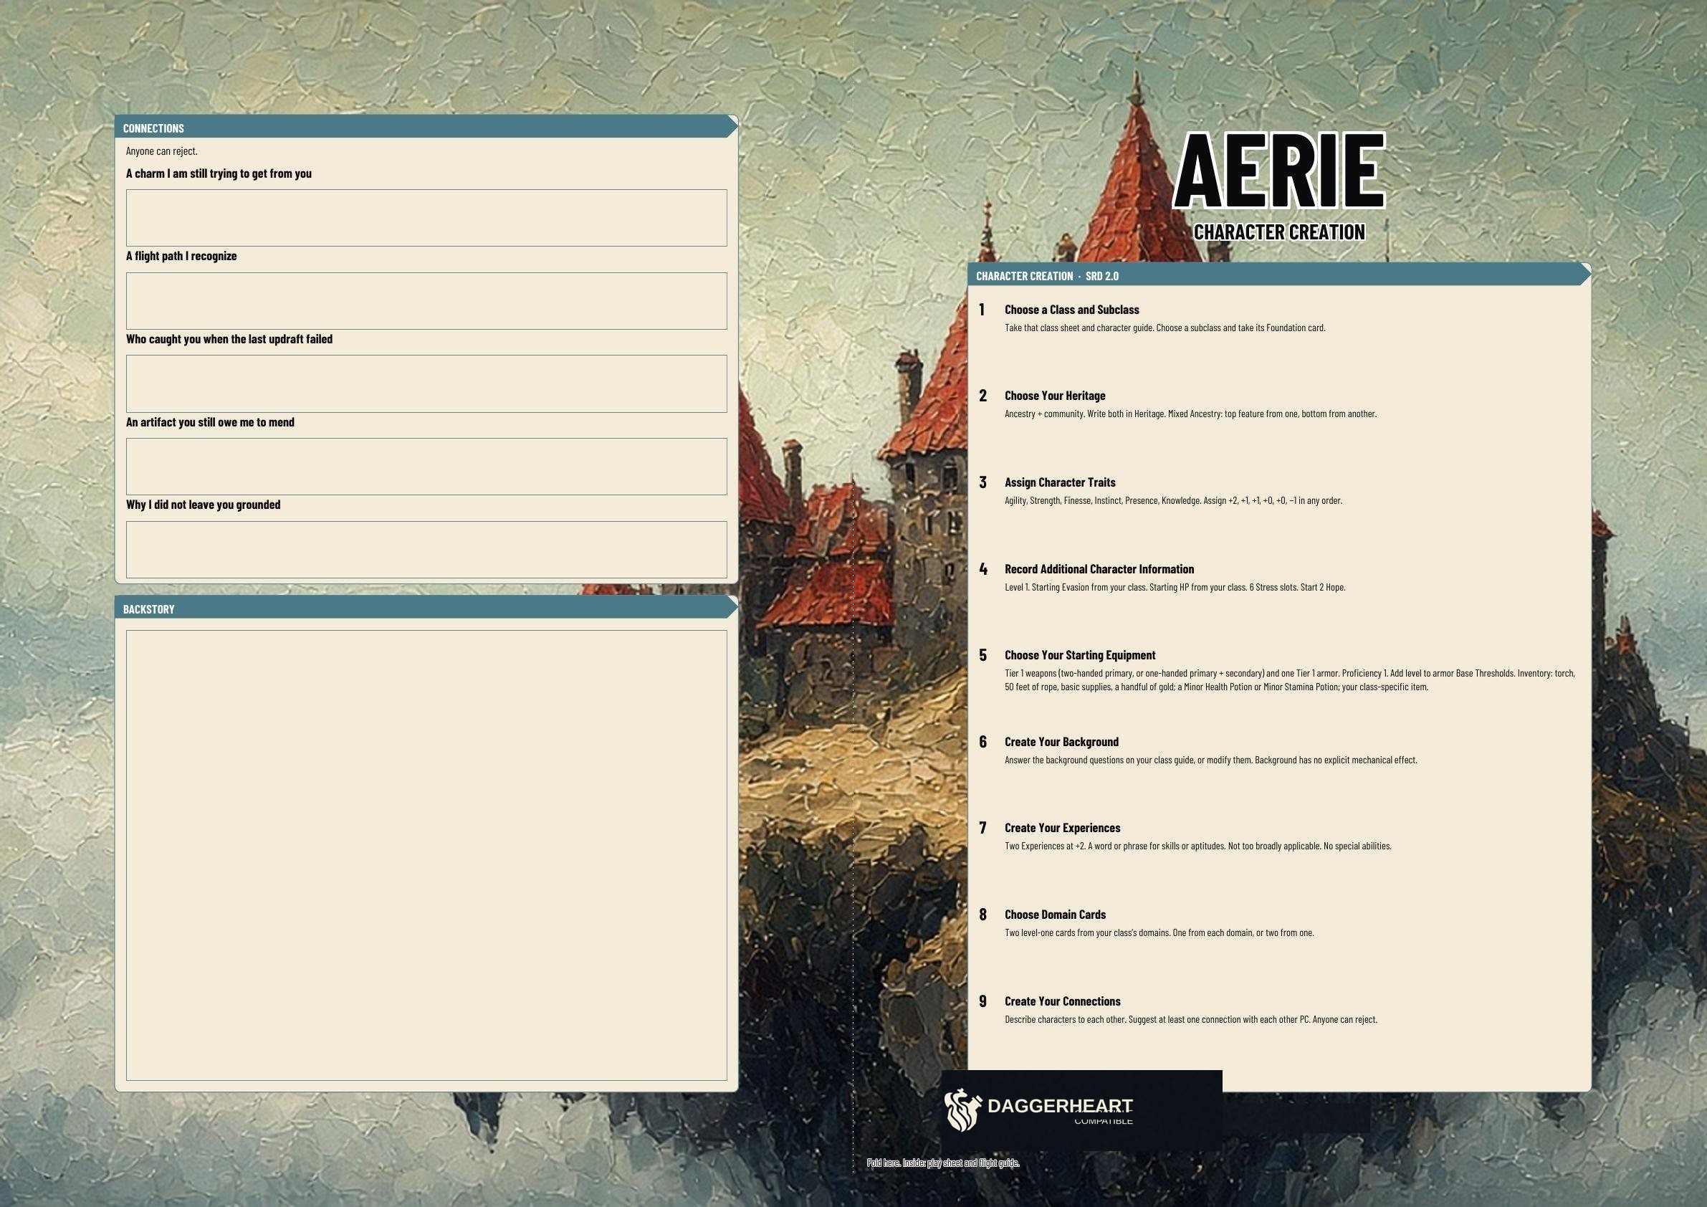Image resolution: width=1707 pixels, height=1207 pixels.
Task: Click the text 'Describe characters to each other'
Action: click(1065, 1020)
